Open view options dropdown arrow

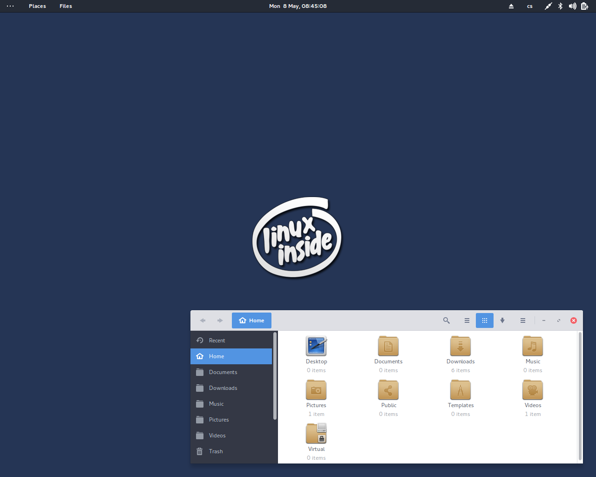pyautogui.click(x=502, y=320)
